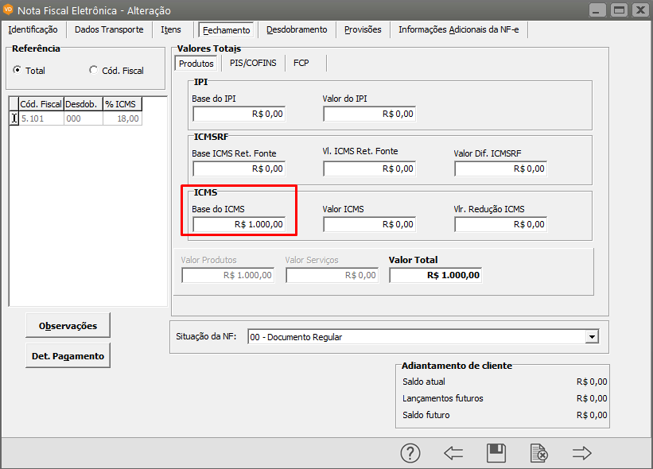Click the Base do ICMS value field
The height and width of the screenshot is (469, 653).
(x=239, y=224)
